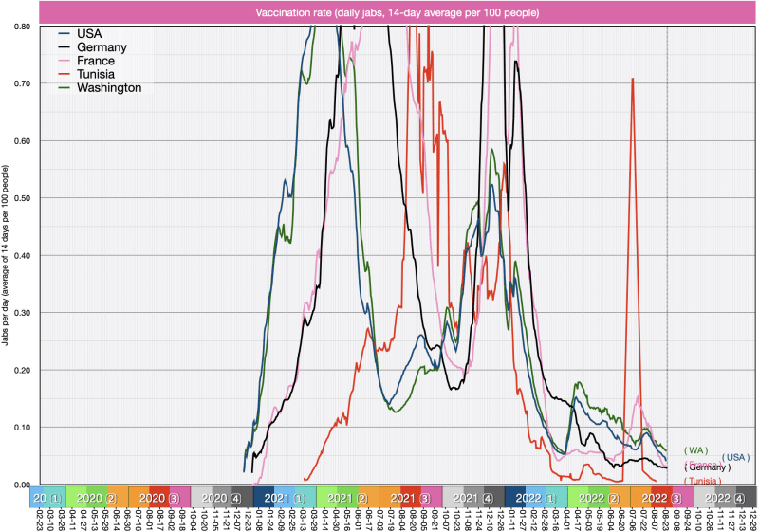The image size is (759, 531).
Task: Click the (WA) line end label
Action: pos(696,449)
